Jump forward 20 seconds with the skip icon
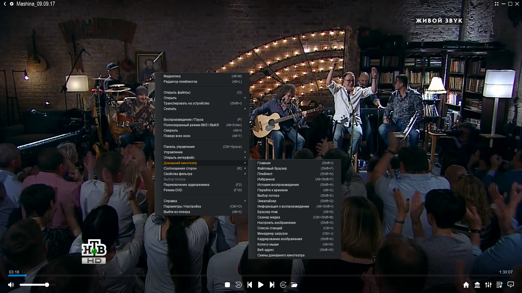This screenshot has height=293, width=522. (x=283, y=285)
